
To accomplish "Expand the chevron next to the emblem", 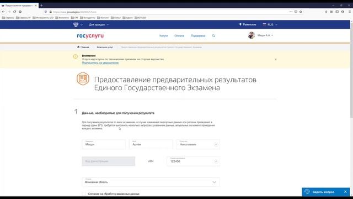I will coord(82,24).
